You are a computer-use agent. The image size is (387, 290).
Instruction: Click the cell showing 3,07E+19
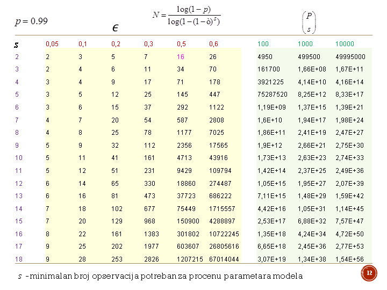(x=272, y=259)
